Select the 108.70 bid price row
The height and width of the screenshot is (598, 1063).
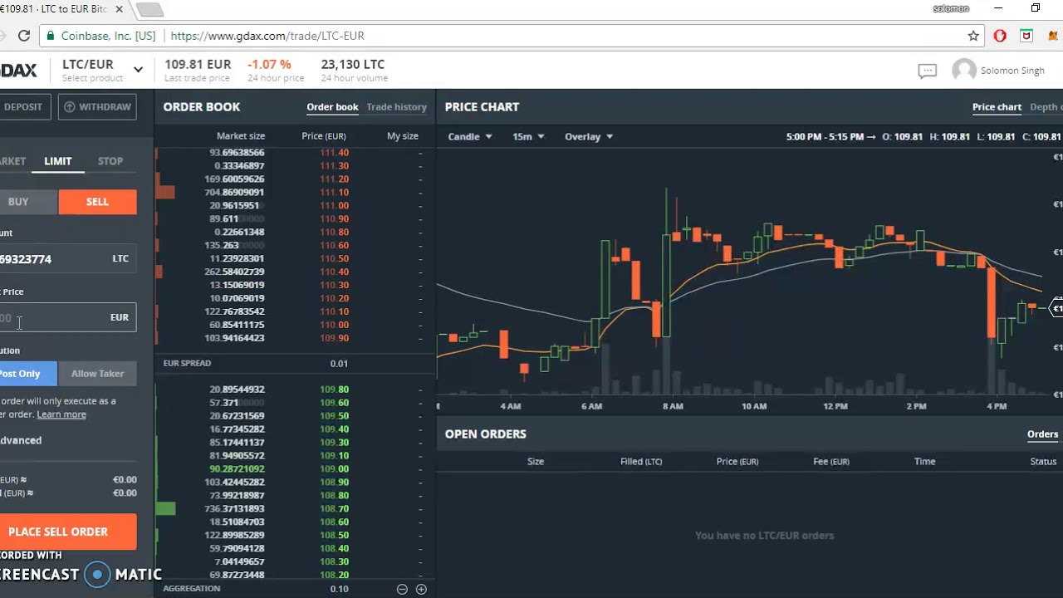[x=294, y=509]
